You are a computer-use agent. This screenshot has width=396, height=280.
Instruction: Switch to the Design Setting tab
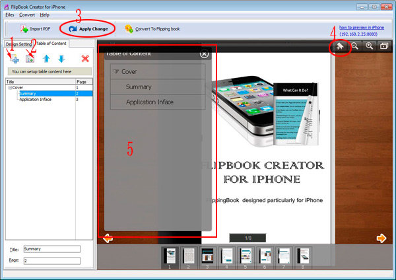click(x=16, y=44)
